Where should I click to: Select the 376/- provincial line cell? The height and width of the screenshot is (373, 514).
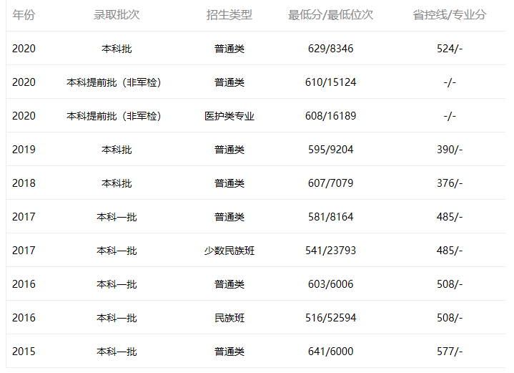coord(449,183)
